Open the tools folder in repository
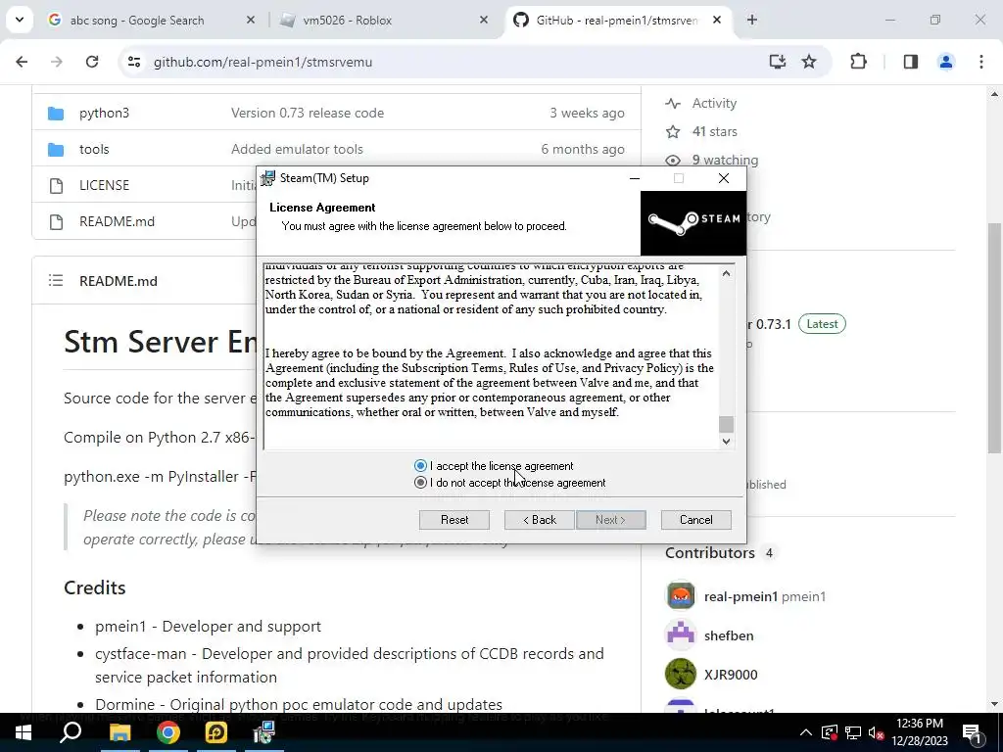 click(x=94, y=149)
